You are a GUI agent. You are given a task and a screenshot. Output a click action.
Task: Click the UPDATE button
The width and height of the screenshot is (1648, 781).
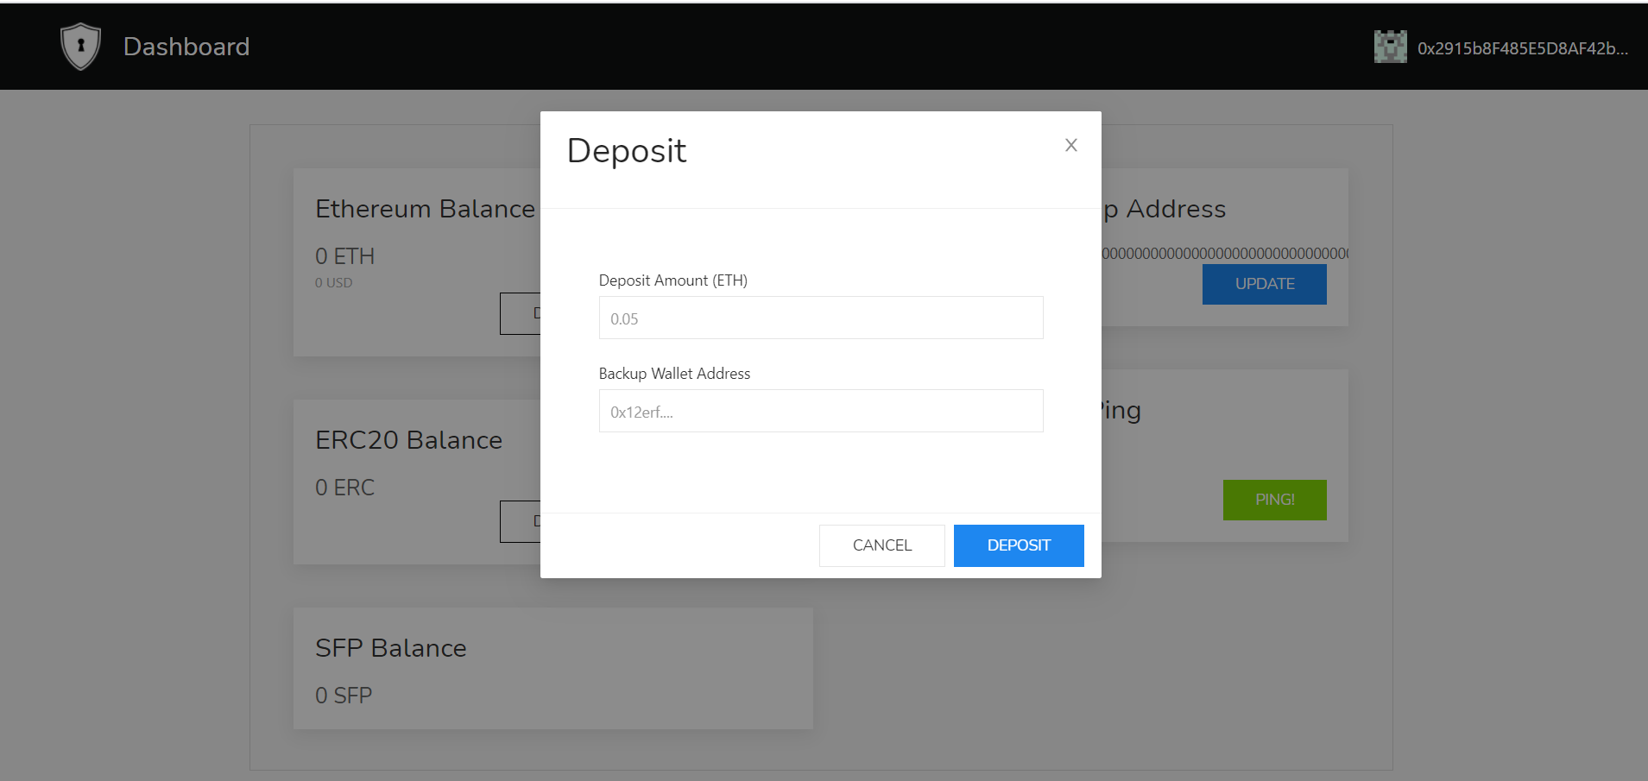tap(1264, 284)
